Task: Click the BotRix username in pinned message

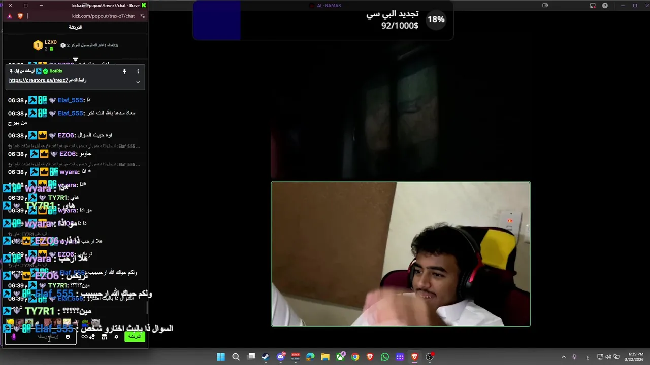Action: [x=56, y=71]
